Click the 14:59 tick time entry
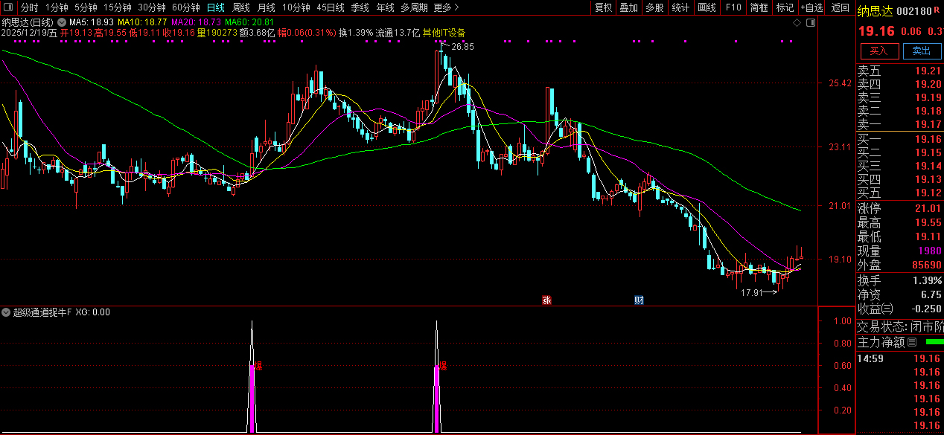This screenshot has width=944, height=435. pyautogui.click(x=870, y=358)
